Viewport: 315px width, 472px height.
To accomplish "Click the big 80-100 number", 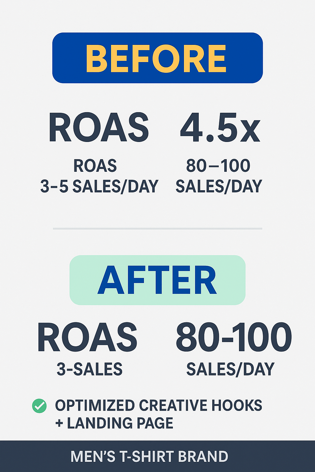I will point(234,337).
